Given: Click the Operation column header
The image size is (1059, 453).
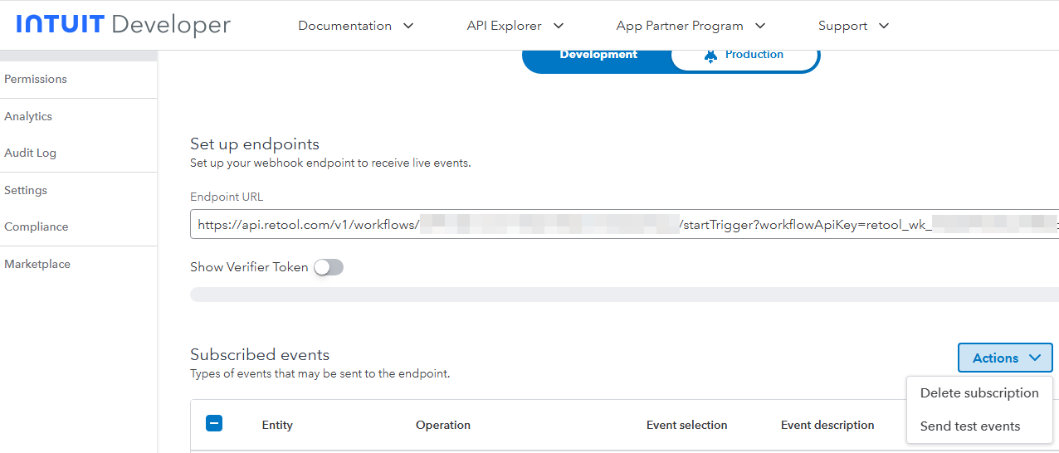Looking at the screenshot, I should pyautogui.click(x=443, y=425).
